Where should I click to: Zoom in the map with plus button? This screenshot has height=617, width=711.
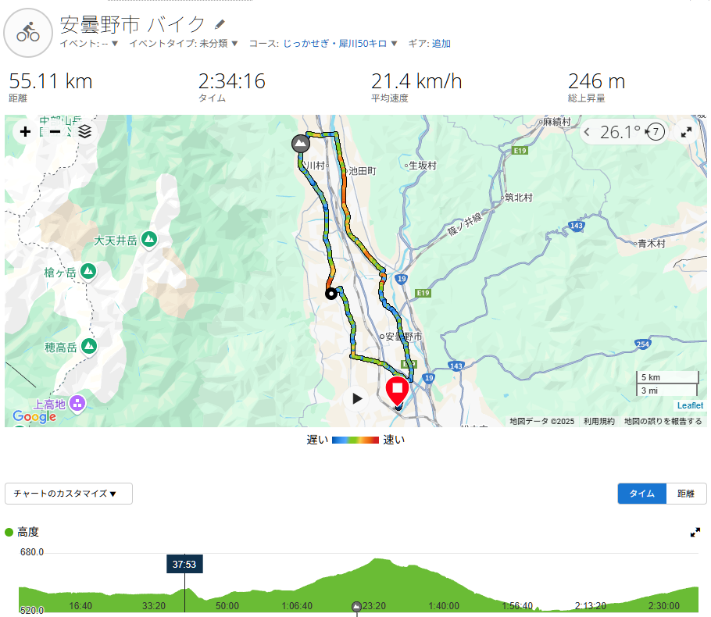coord(25,131)
